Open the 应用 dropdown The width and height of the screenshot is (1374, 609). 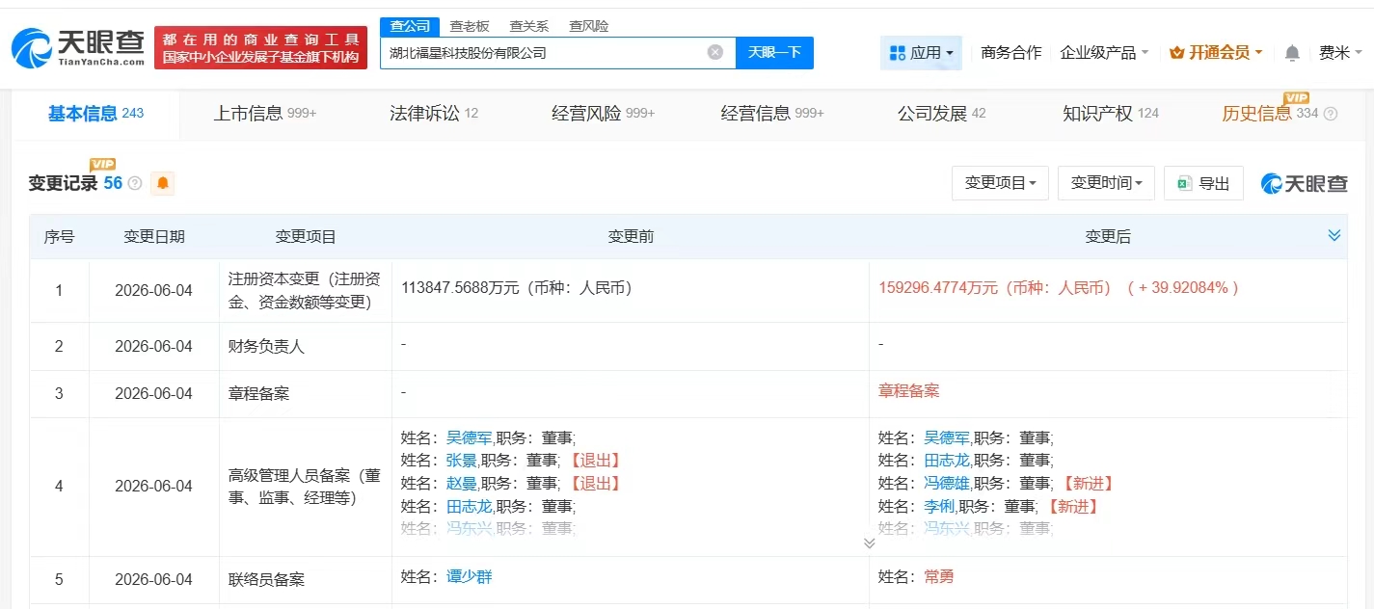(921, 53)
